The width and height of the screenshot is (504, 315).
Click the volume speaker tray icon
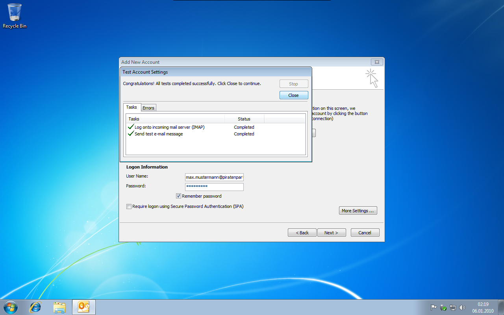462,308
